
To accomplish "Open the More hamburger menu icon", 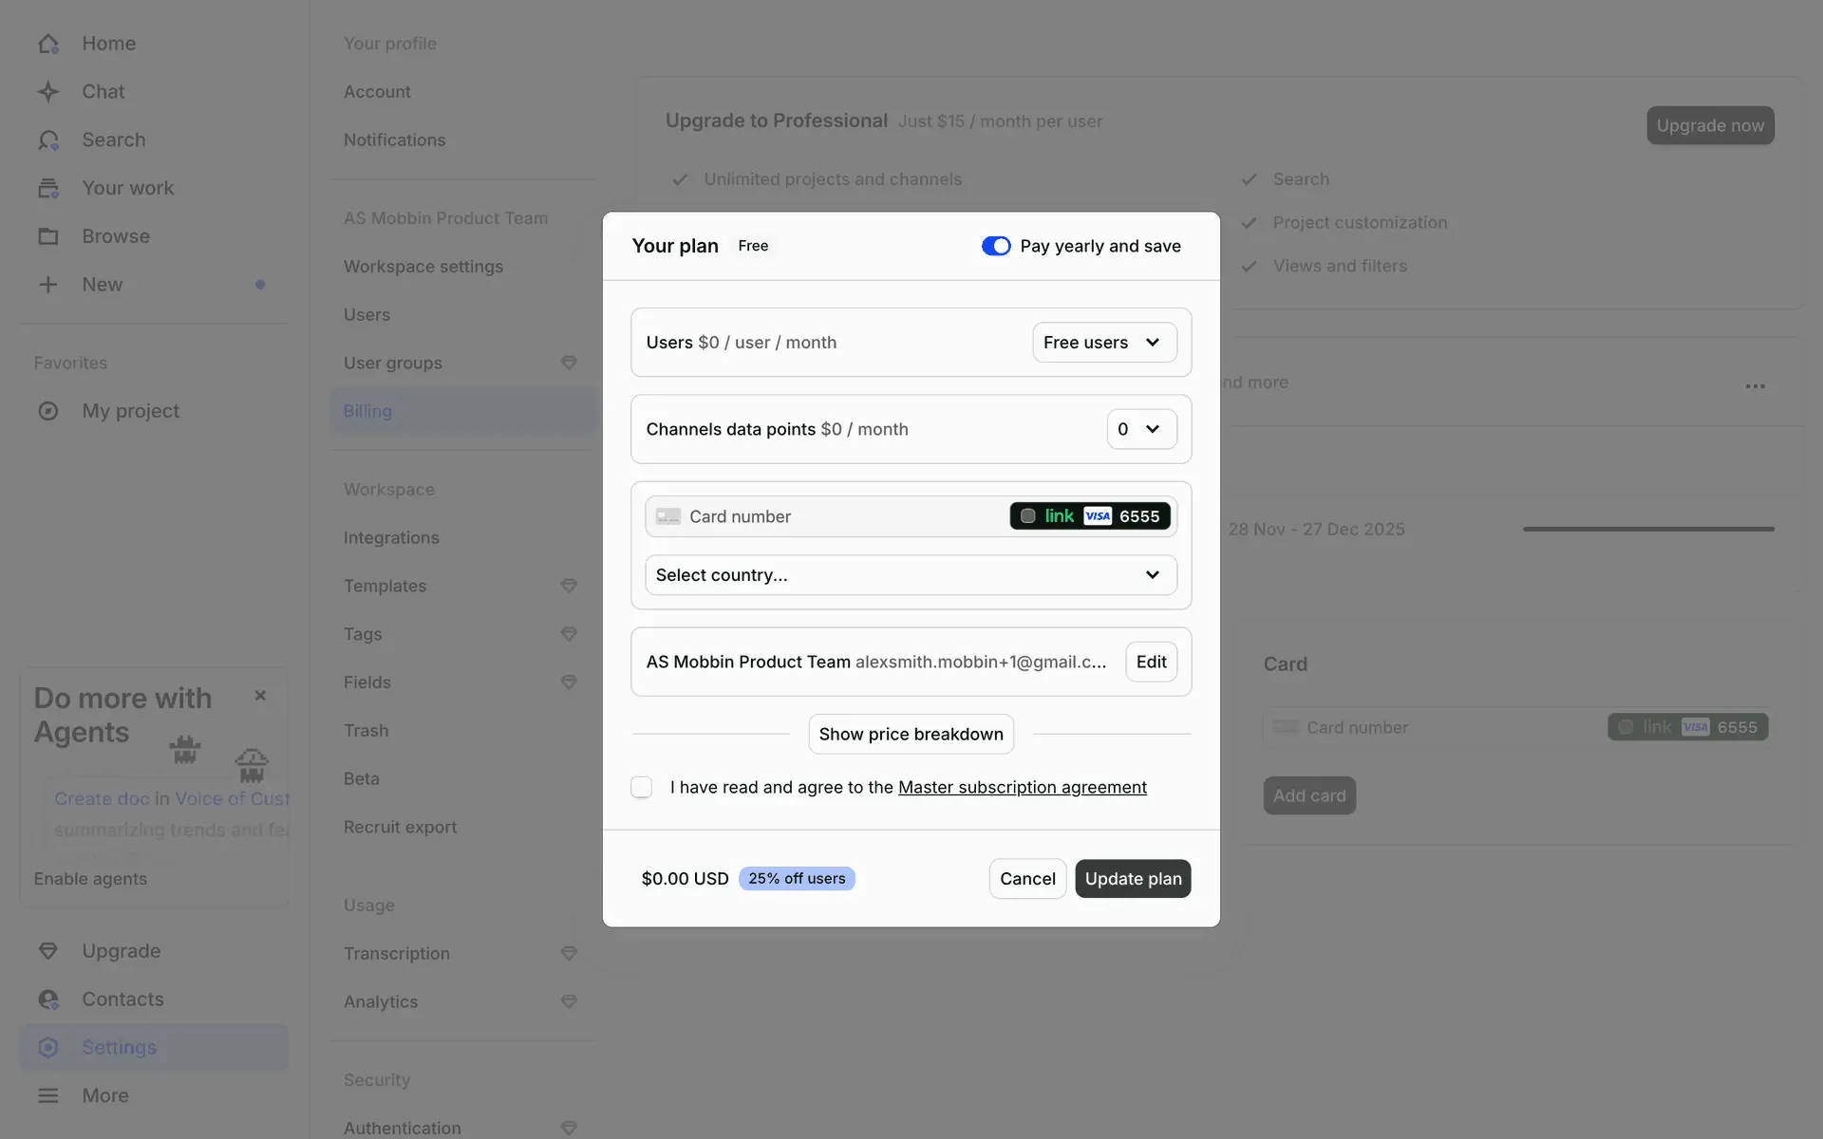I will [x=48, y=1095].
